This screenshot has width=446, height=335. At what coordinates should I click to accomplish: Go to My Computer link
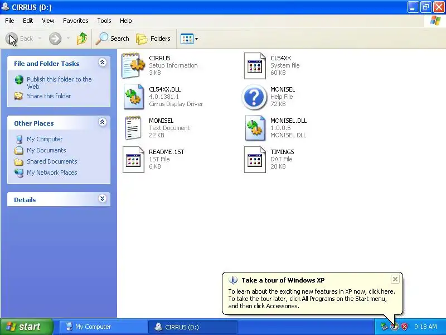[45, 139]
